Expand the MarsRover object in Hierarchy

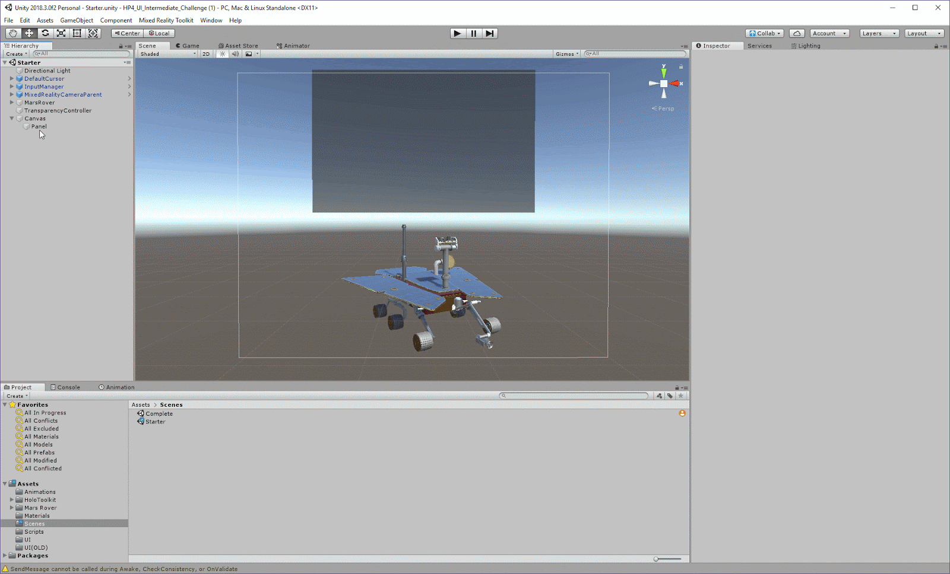click(x=12, y=103)
